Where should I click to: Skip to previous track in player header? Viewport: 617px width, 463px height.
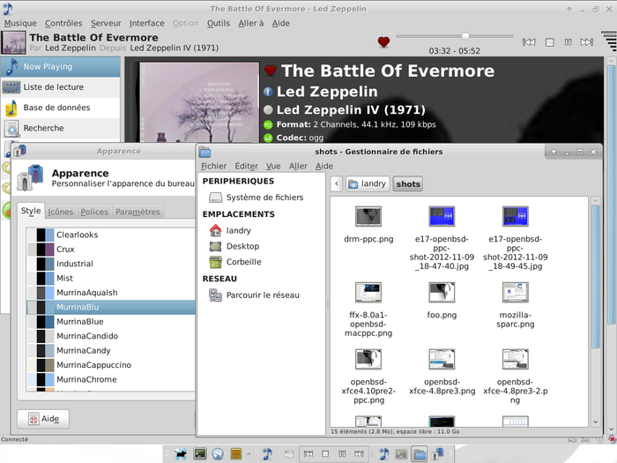click(x=529, y=41)
